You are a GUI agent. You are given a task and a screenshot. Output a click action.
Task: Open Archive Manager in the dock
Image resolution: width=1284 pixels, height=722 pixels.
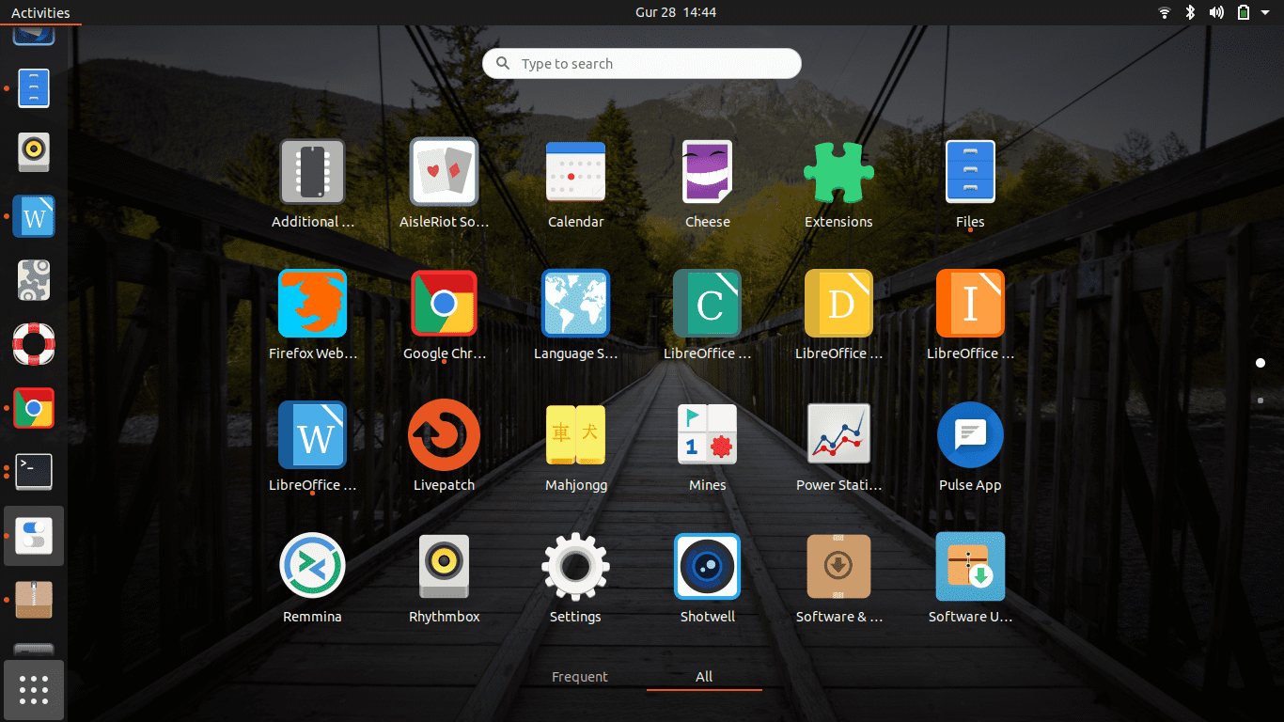(x=34, y=600)
